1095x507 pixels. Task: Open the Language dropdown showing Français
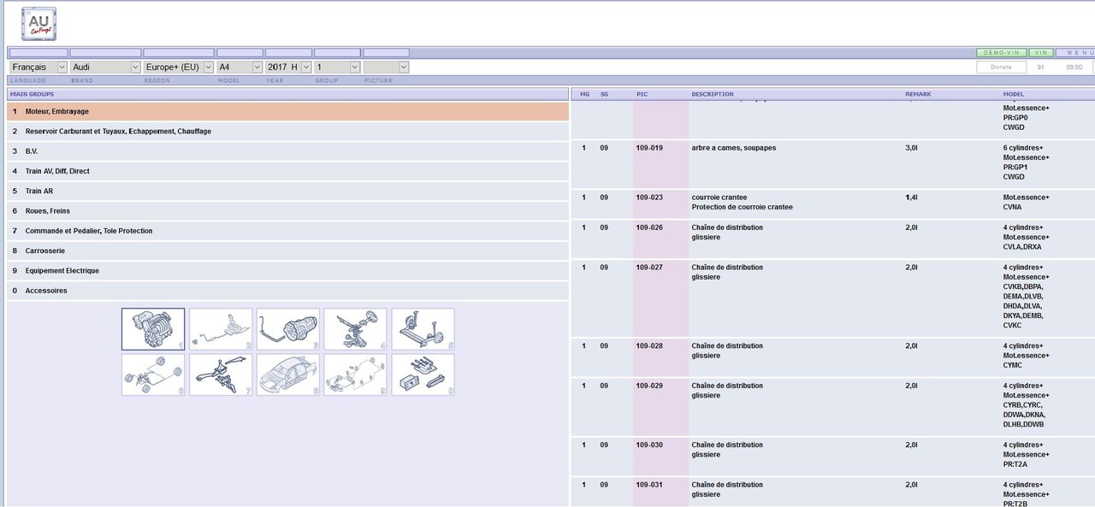pos(38,67)
